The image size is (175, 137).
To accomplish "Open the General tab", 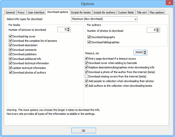I will pos(10,12).
